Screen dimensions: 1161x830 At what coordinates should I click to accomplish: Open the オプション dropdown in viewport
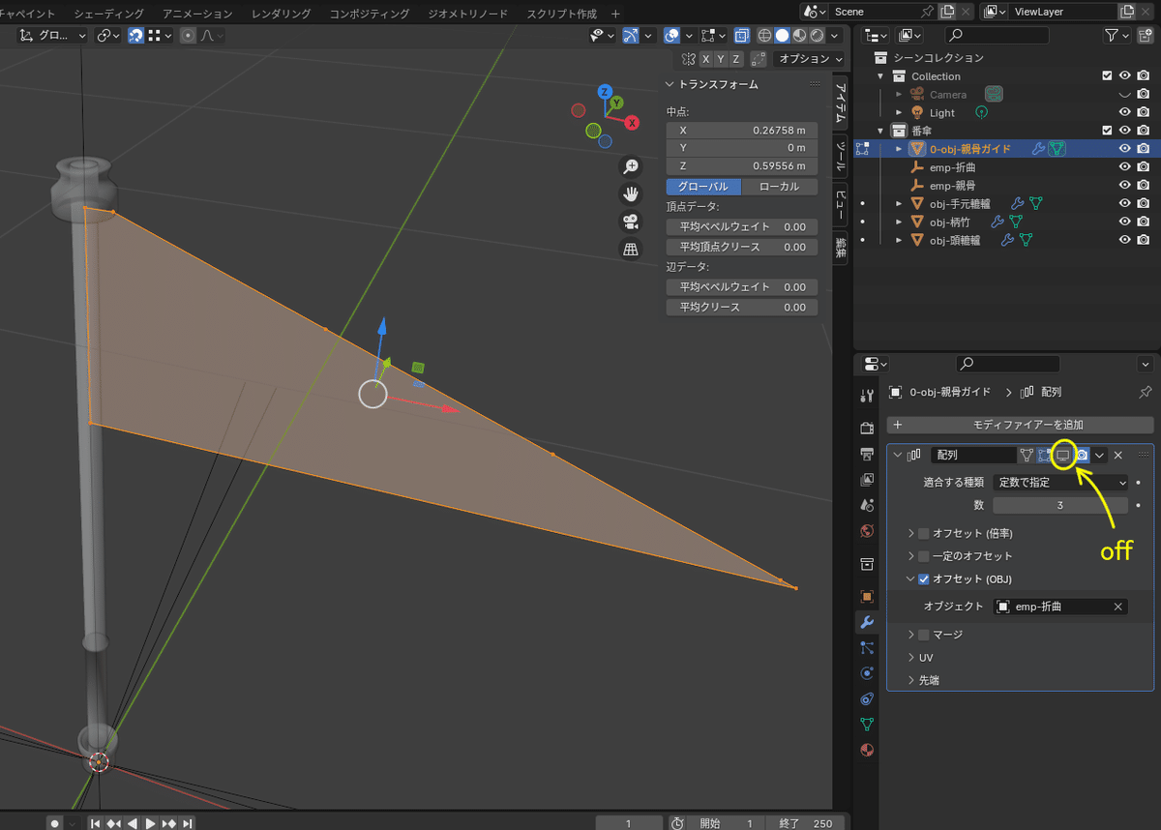point(810,58)
